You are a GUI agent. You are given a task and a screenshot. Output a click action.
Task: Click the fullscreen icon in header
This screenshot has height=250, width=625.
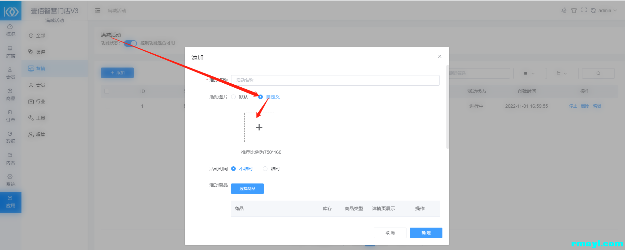[x=584, y=10]
